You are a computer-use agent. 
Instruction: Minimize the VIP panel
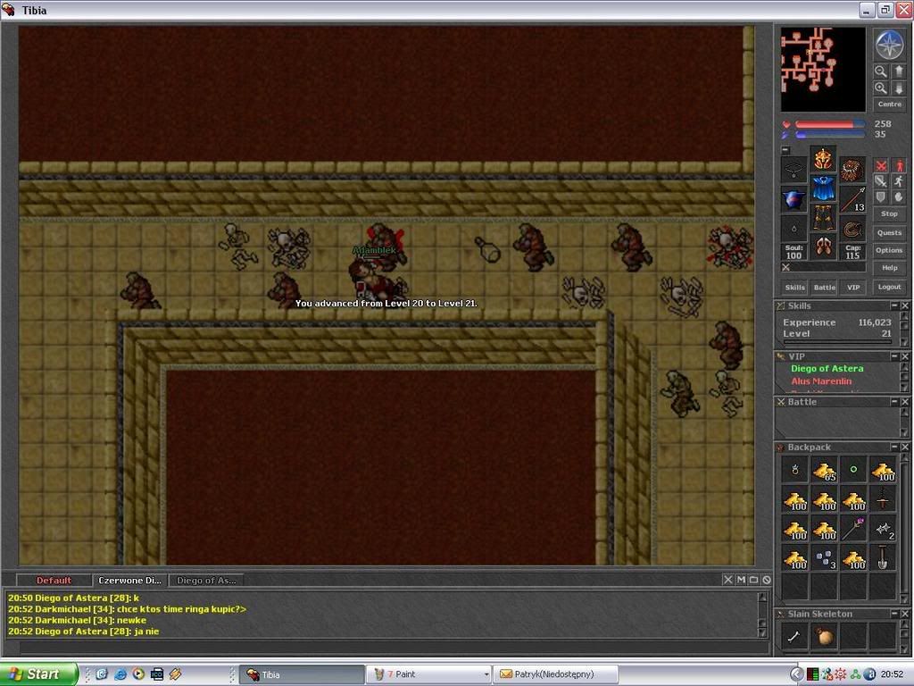pos(893,356)
